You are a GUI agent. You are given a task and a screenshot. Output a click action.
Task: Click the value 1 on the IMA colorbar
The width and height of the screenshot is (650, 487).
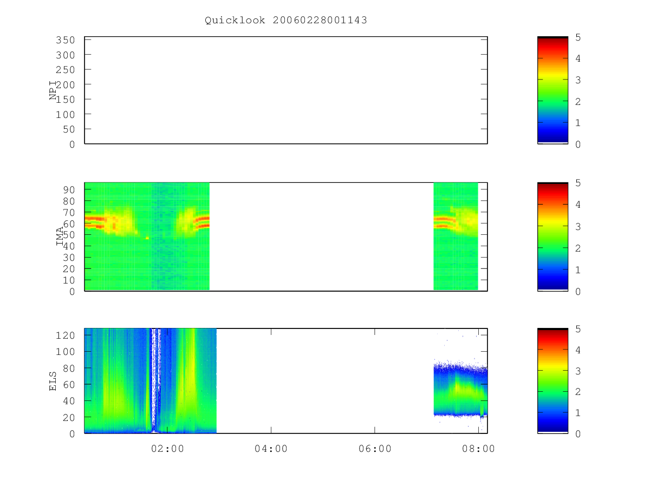point(578,269)
